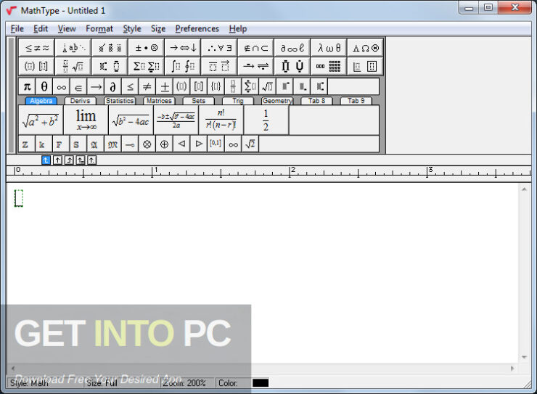Viewport: 537px width, 394px height.
Task: Insert the element-of symbol
Action: tap(78, 86)
